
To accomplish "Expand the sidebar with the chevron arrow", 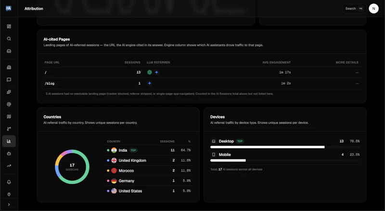I will pyautogui.click(x=9, y=205).
